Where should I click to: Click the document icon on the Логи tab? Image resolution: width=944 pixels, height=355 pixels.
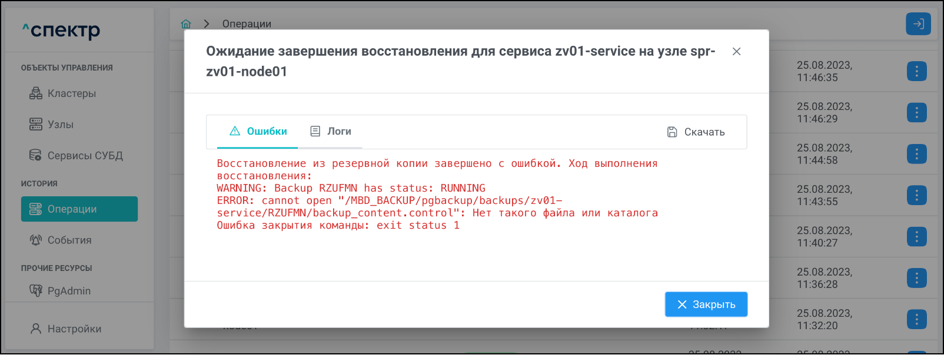point(315,131)
